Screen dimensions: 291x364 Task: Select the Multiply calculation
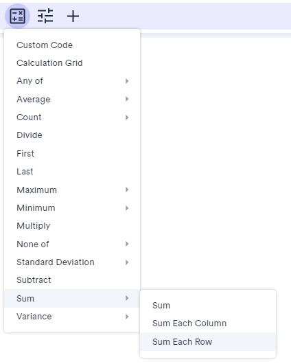pos(72,226)
